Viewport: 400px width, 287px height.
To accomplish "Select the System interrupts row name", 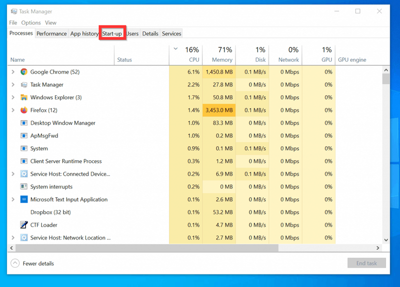I will pyautogui.click(x=51, y=187).
